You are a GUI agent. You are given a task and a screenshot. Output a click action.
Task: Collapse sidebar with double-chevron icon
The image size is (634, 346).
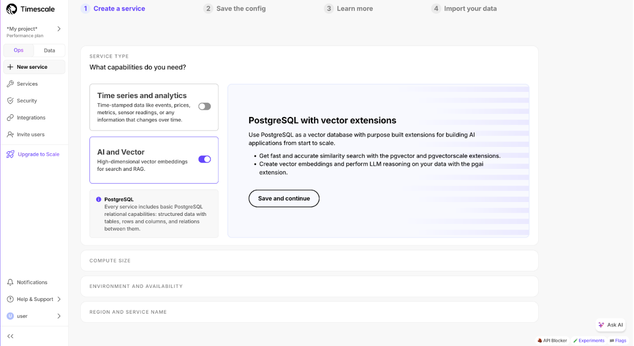pos(10,336)
